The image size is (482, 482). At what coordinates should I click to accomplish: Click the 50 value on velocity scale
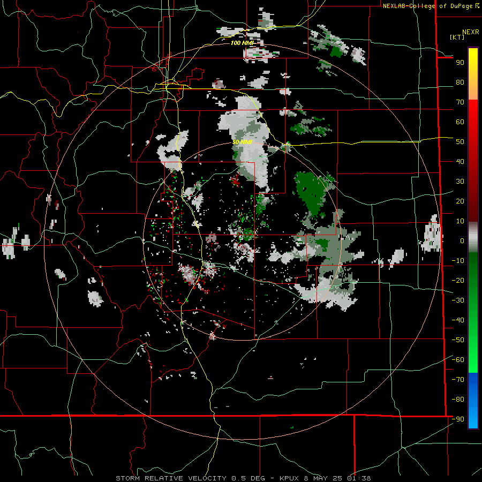click(460, 142)
